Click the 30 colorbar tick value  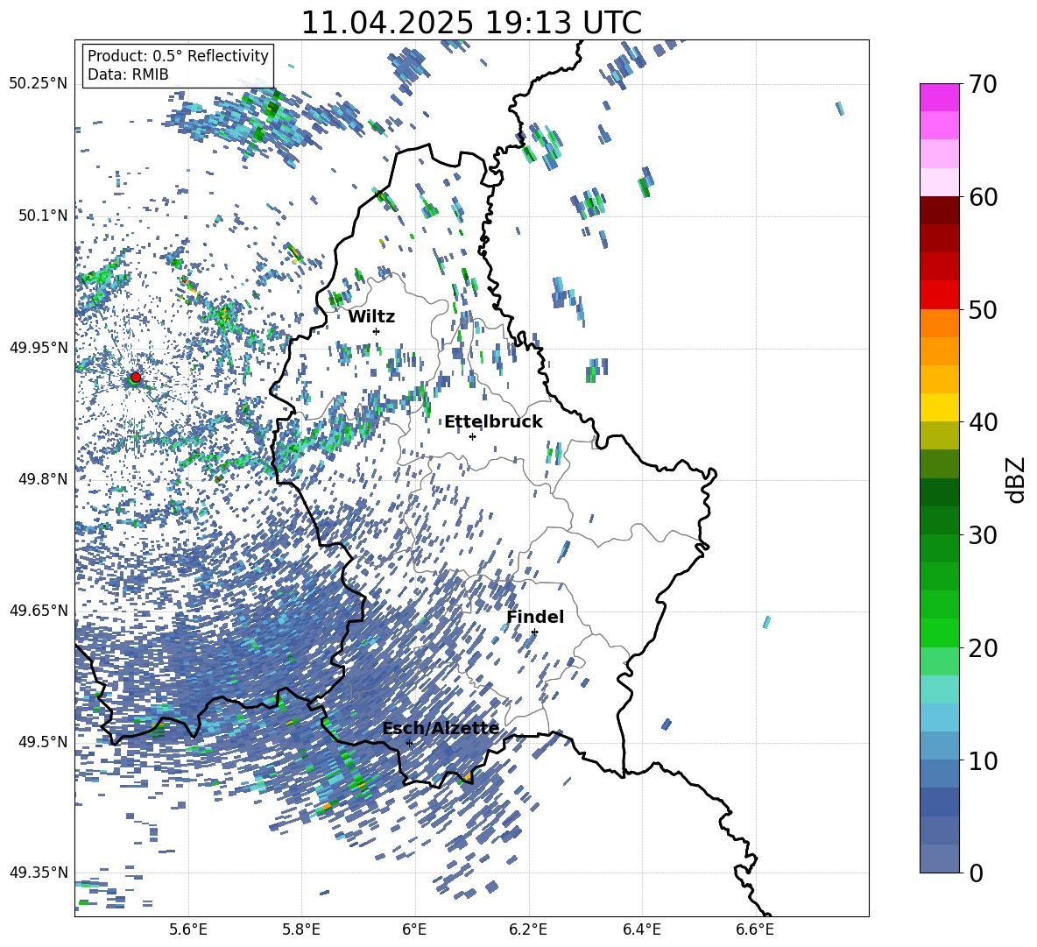point(983,534)
